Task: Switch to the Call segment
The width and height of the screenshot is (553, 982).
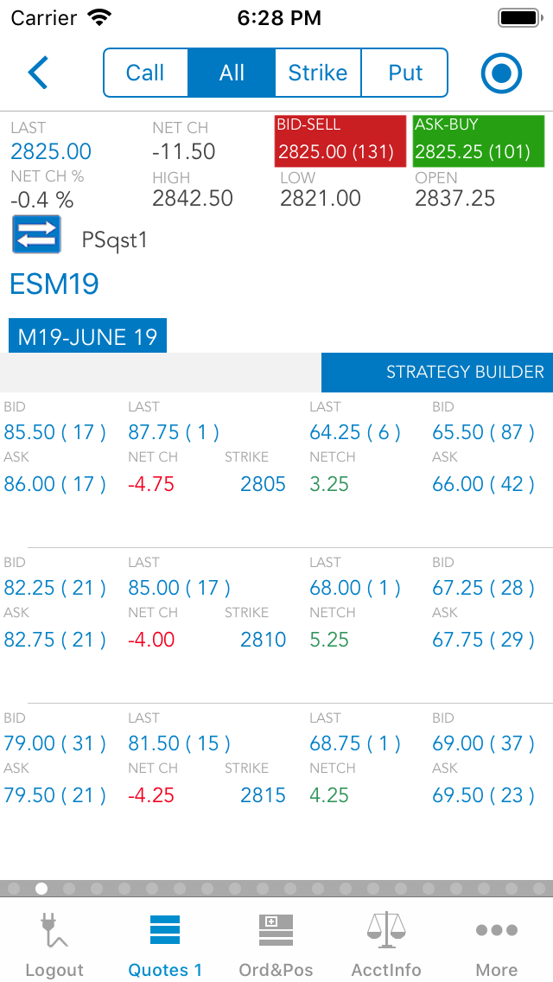Action: click(145, 73)
